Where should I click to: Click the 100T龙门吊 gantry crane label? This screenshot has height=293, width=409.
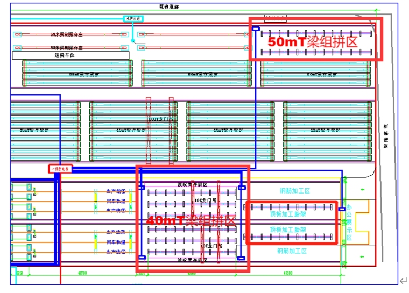[x=160, y=119]
